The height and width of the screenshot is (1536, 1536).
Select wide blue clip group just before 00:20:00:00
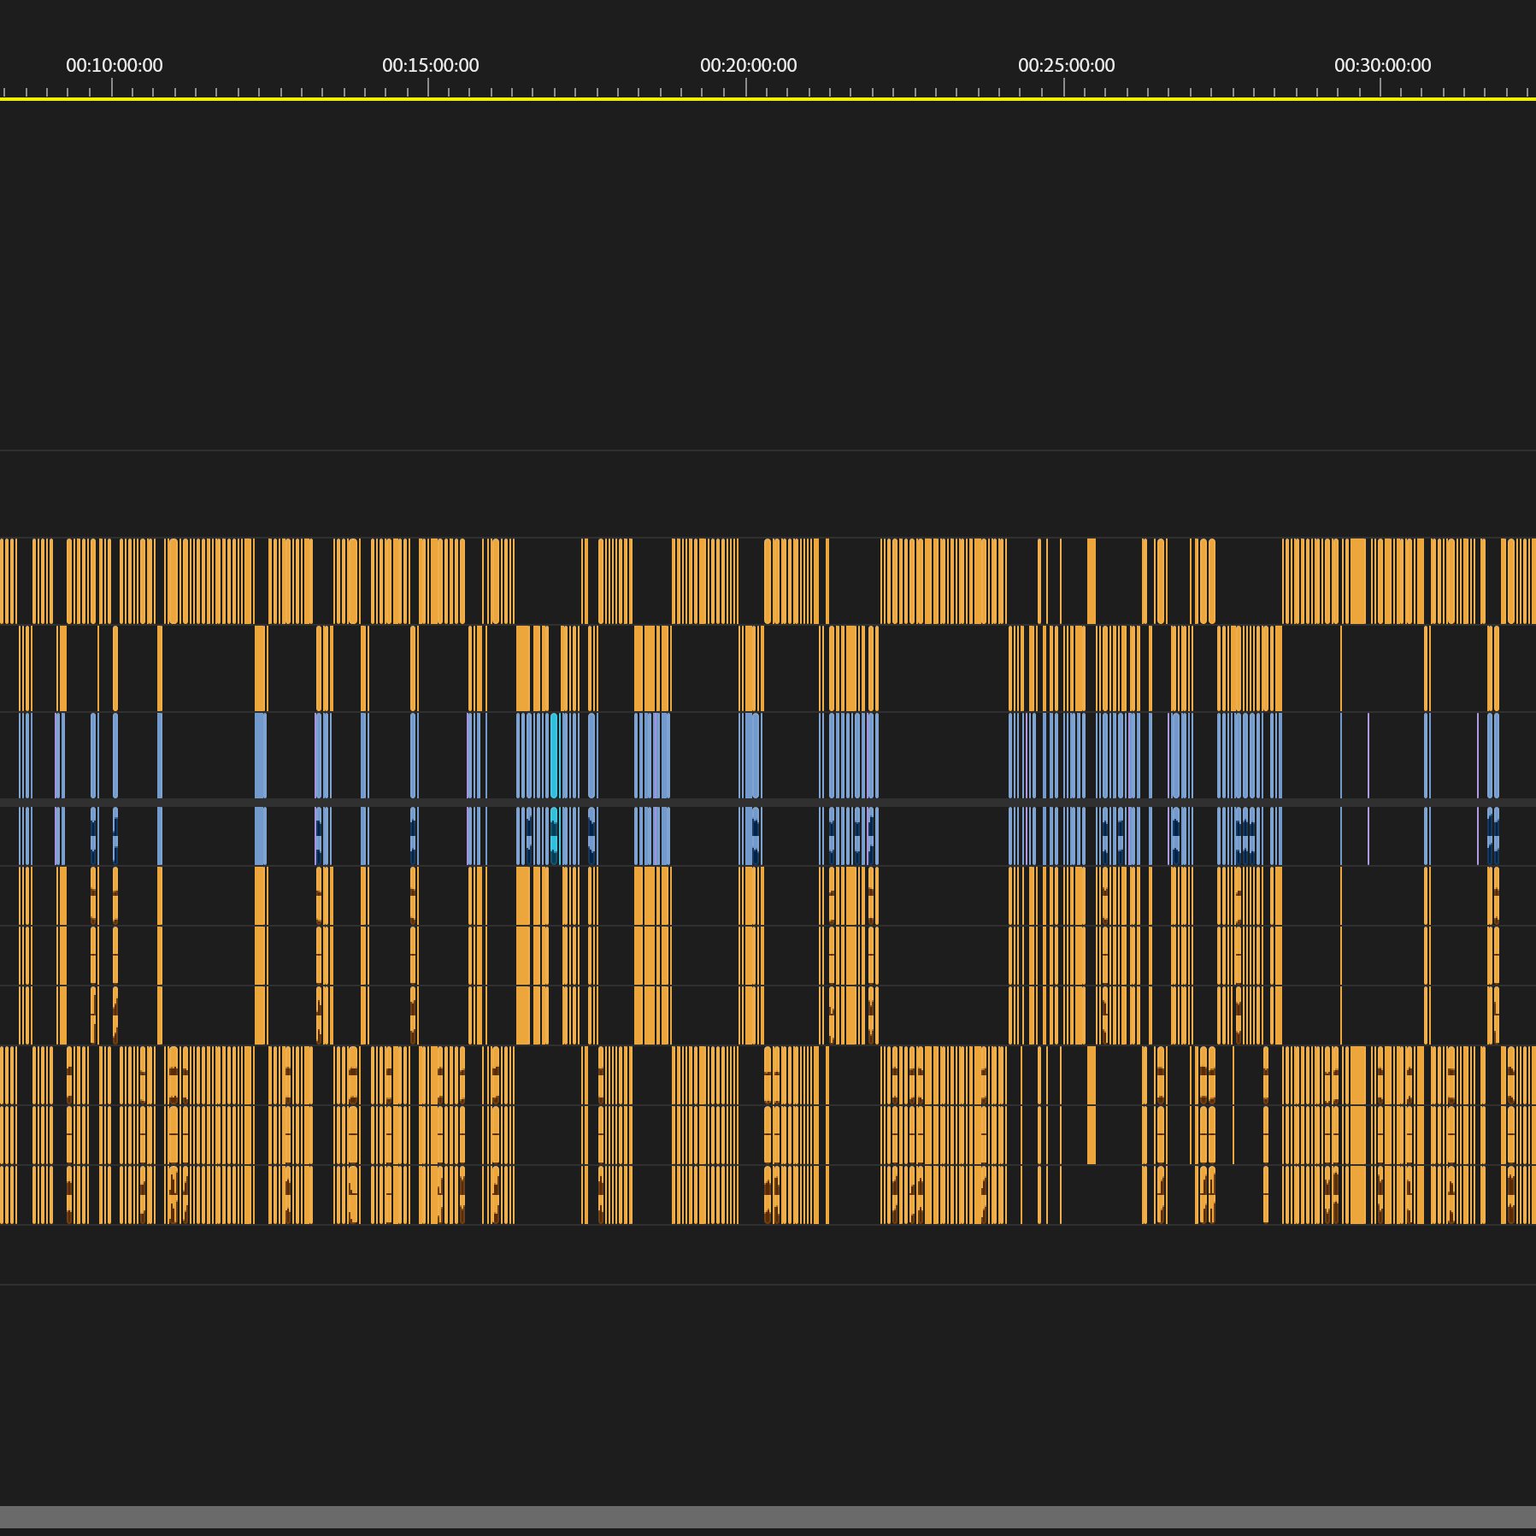tap(653, 756)
